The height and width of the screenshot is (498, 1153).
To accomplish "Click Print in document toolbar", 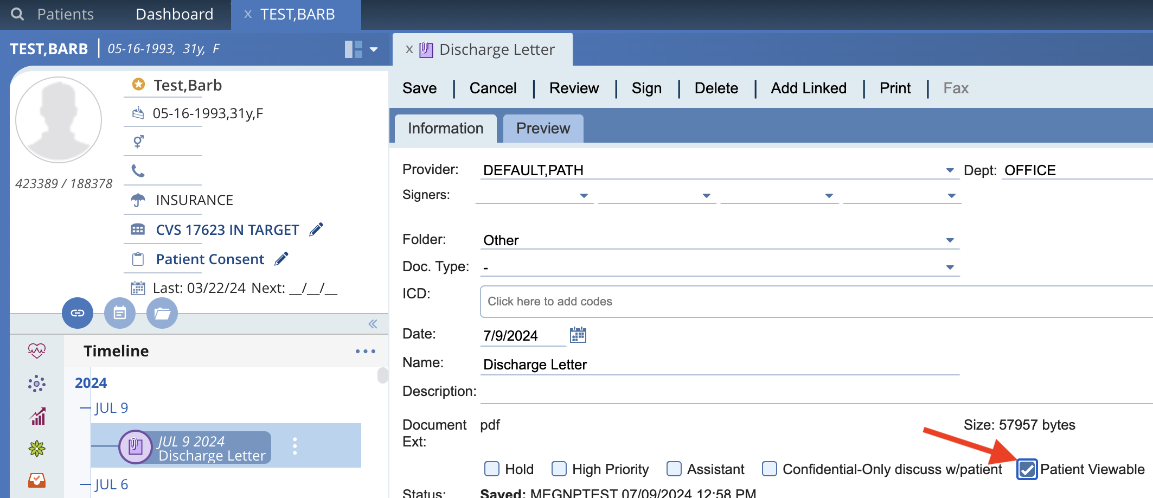I will (895, 88).
